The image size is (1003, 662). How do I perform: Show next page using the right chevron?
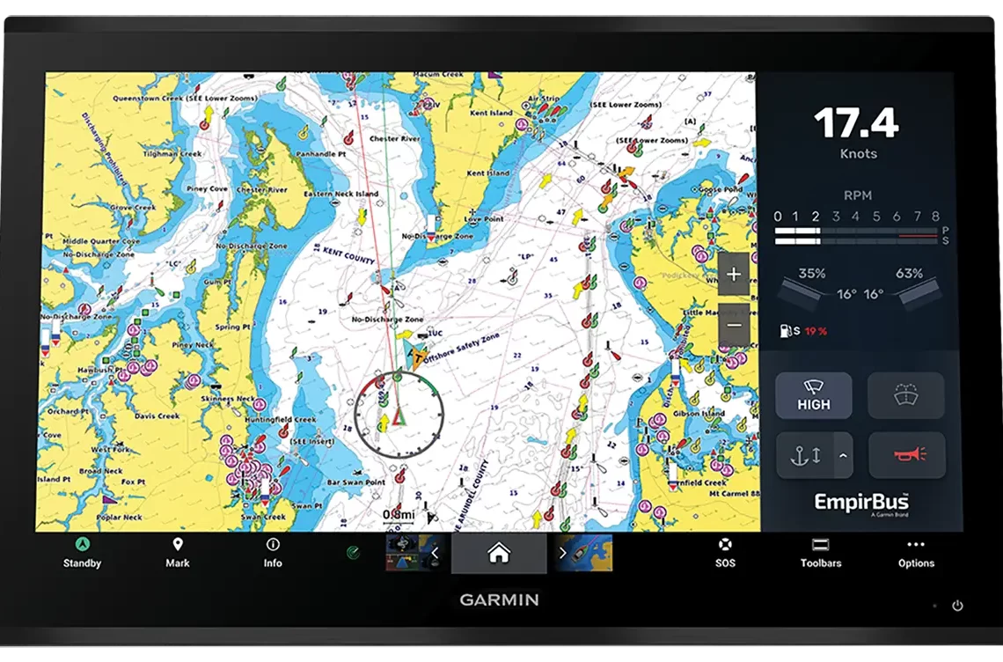tap(562, 553)
